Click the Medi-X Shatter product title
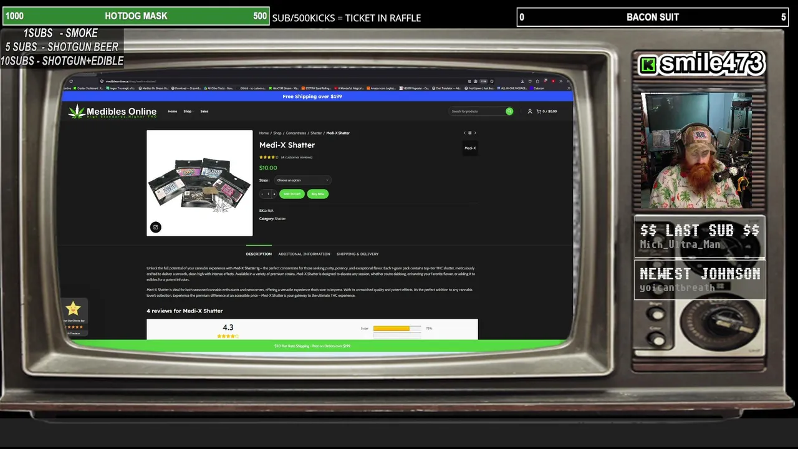This screenshot has height=449, width=798. 287,145
